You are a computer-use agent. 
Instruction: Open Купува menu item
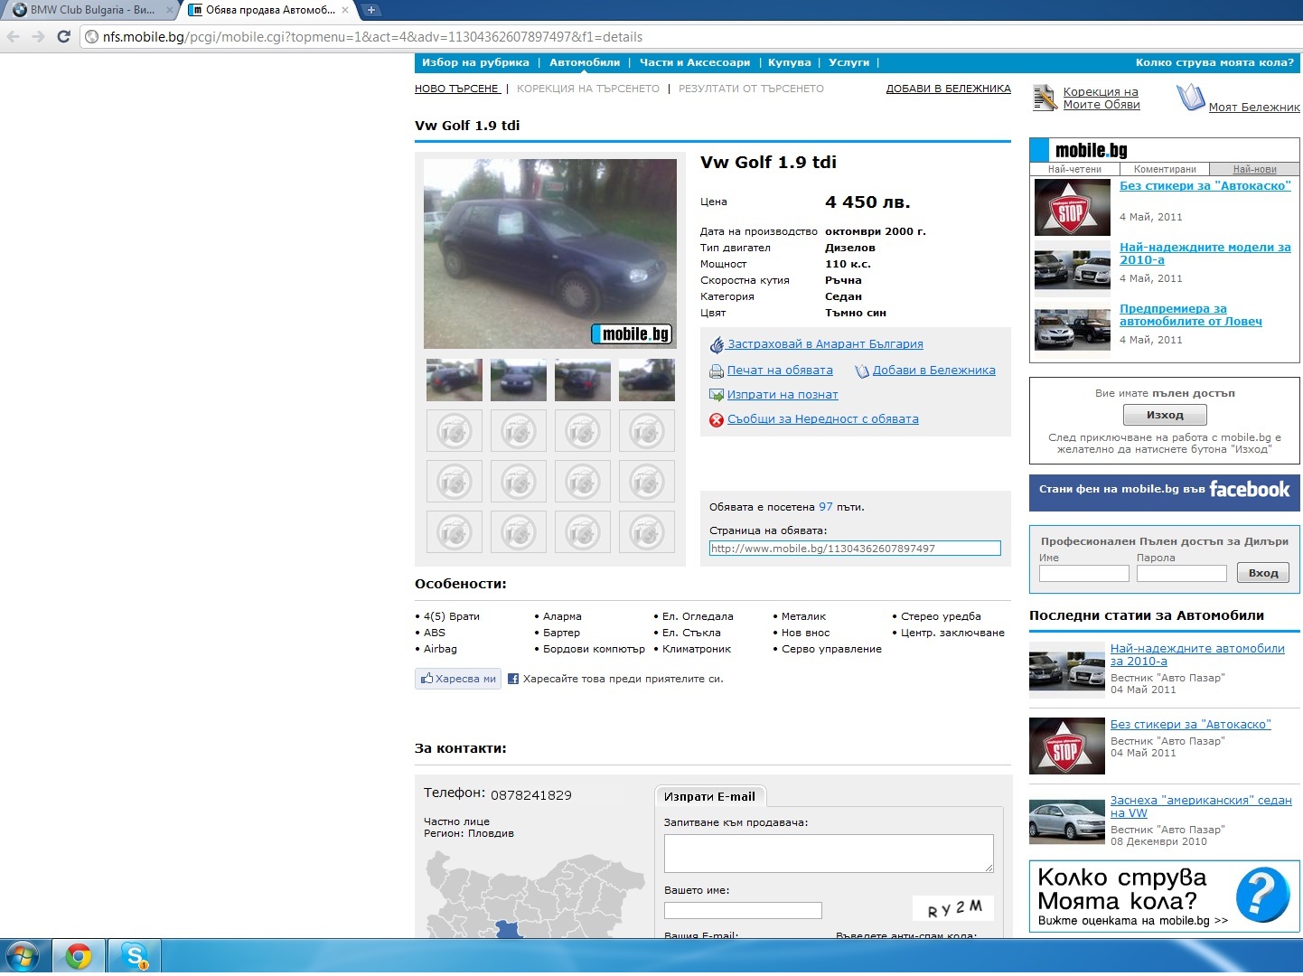790,62
